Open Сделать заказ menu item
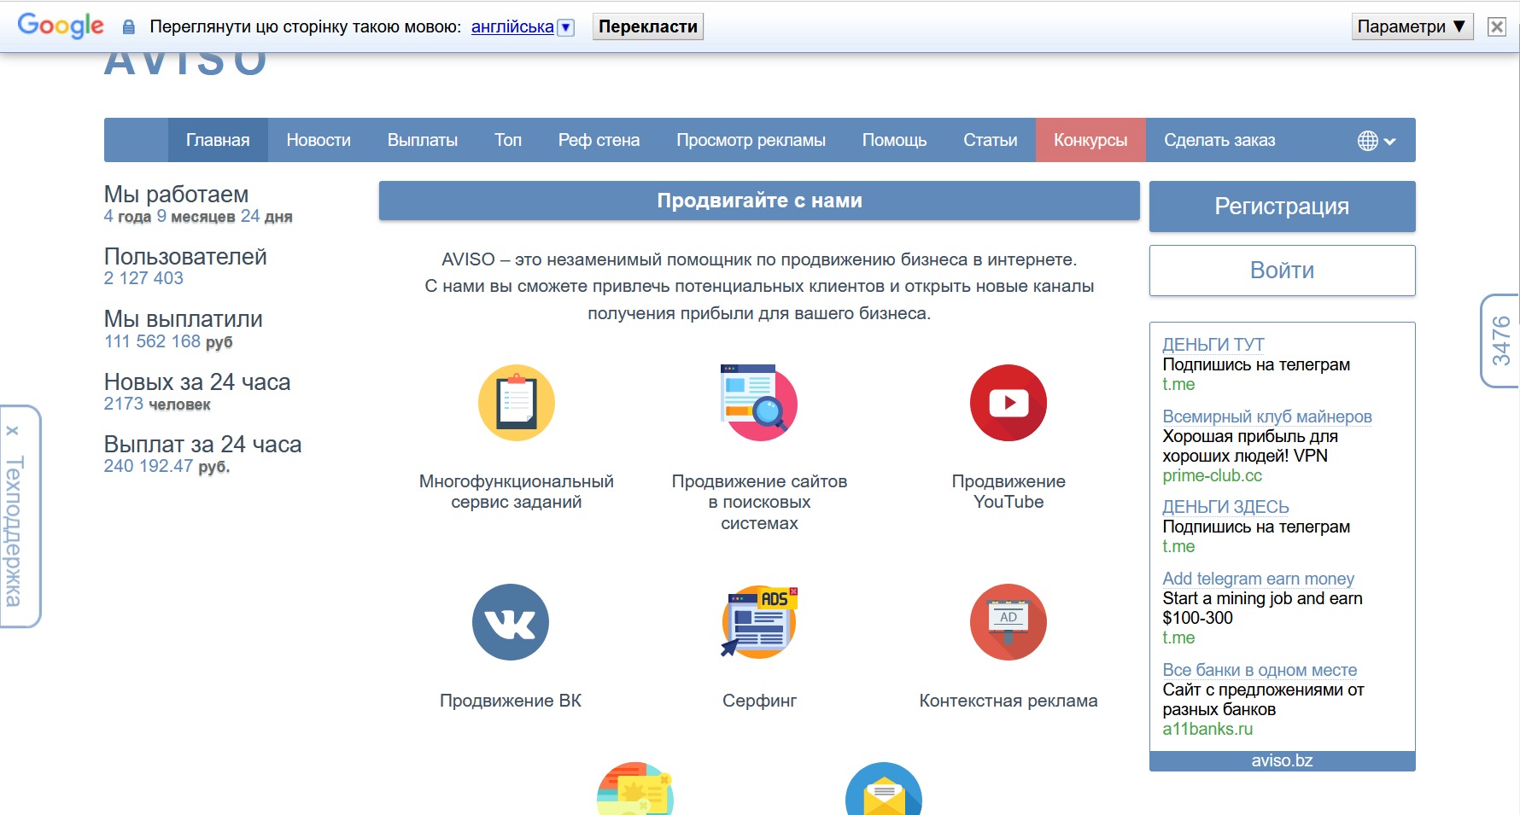Image resolution: width=1520 pixels, height=815 pixels. [1219, 140]
